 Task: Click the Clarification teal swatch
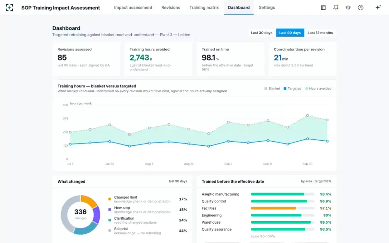[110, 220]
